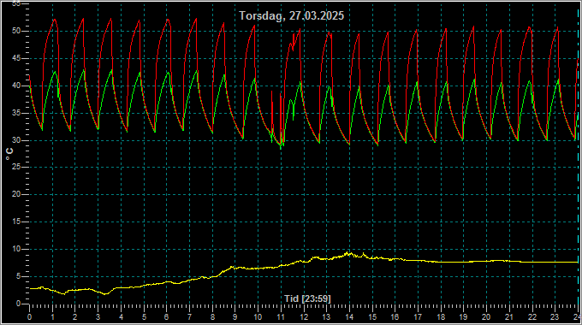Click hour 9 on the time axis
The image size is (582, 325).
pyautogui.click(x=235, y=317)
